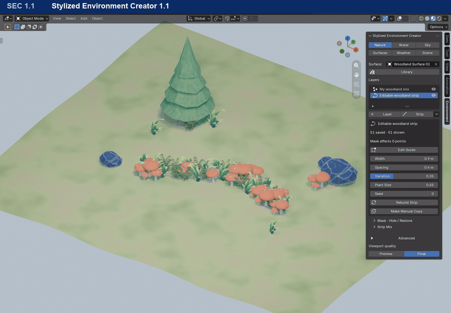
Task: Select solid viewport shading icon
Action: pyautogui.click(x=427, y=18)
